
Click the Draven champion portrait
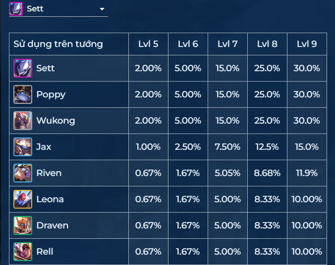[23, 225]
